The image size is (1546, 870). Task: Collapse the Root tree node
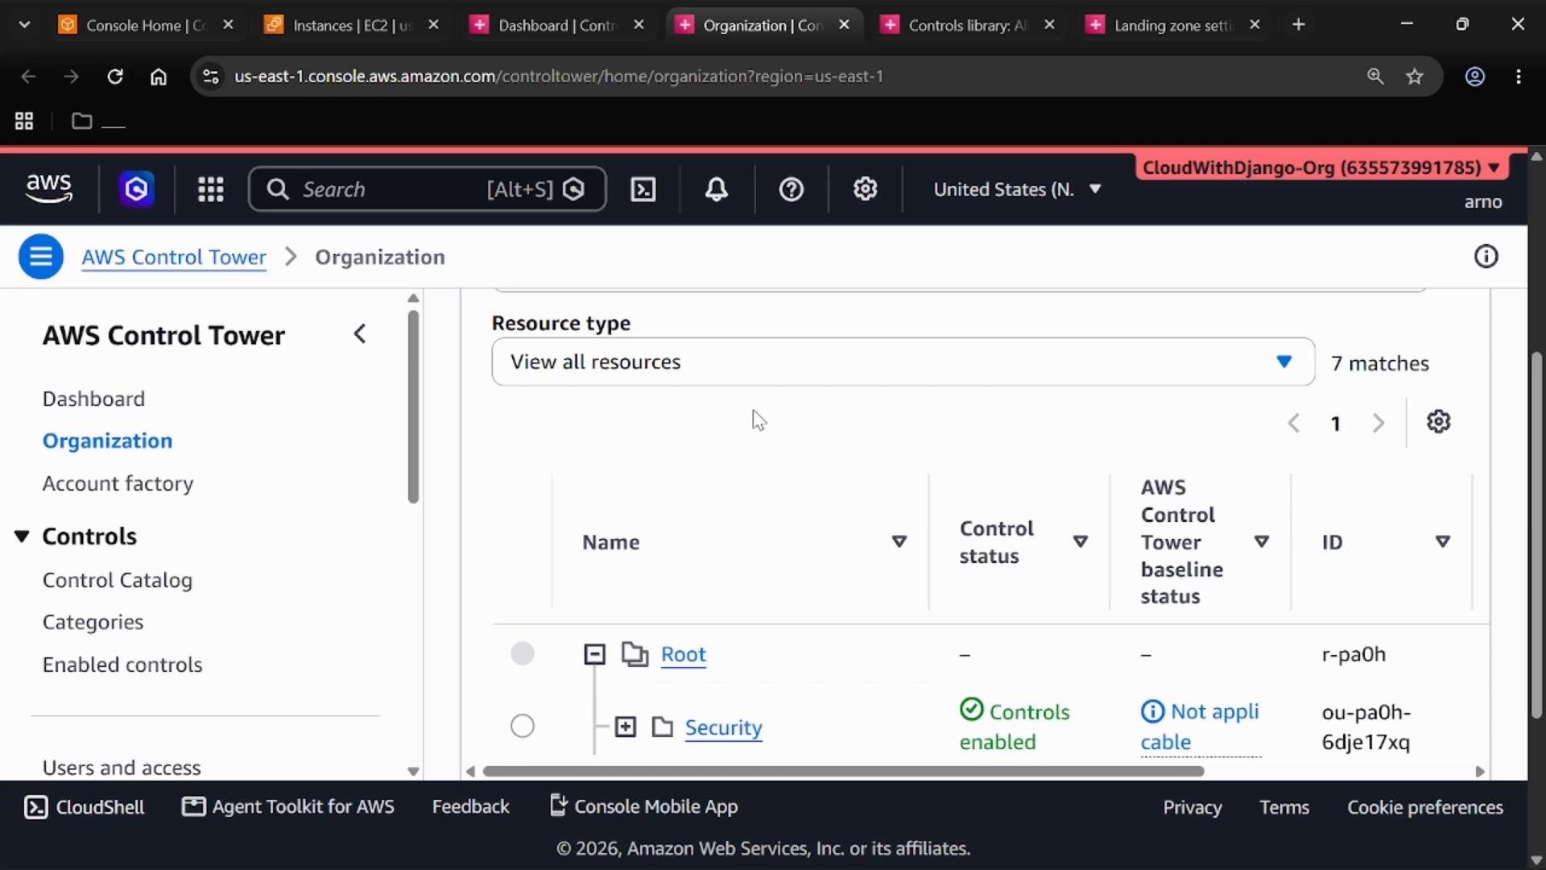click(595, 654)
